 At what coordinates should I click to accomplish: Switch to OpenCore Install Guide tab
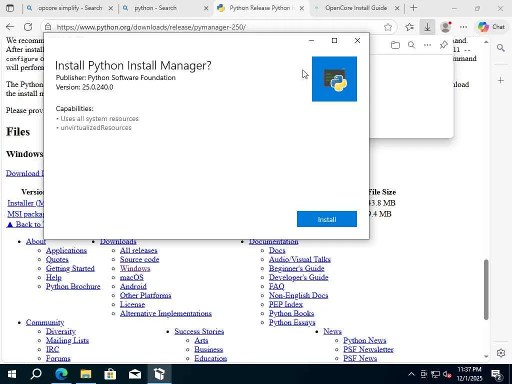tap(356, 8)
